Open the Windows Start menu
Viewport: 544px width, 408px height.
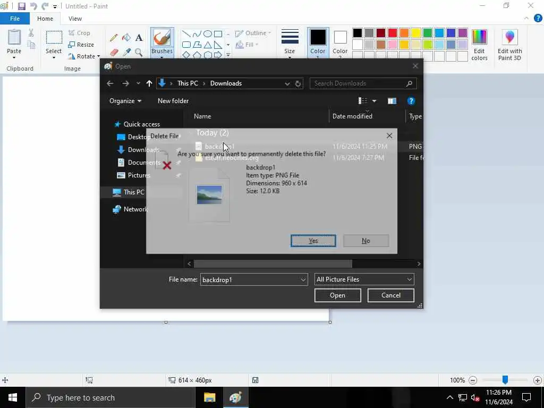coord(13,397)
